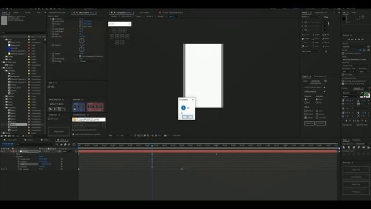
Task: Click the top button in Auto Crop panel
Action: 356,170
